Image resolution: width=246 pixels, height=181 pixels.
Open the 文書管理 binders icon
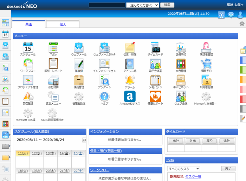click(181, 64)
